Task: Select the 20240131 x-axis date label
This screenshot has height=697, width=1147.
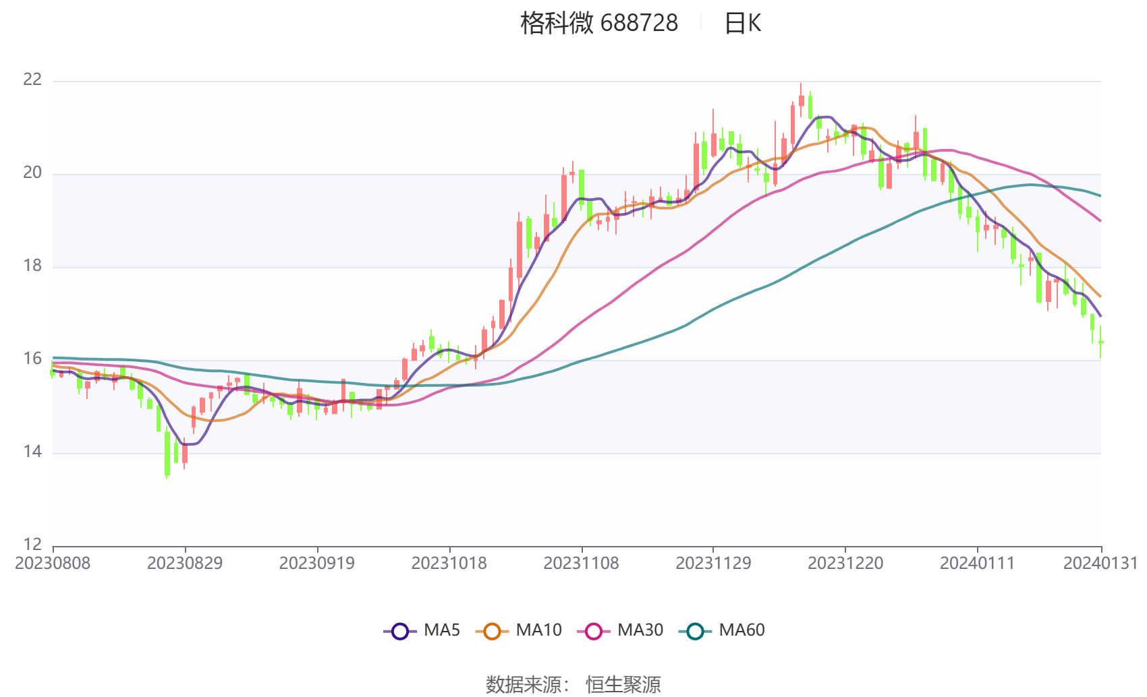Action: (x=1100, y=563)
